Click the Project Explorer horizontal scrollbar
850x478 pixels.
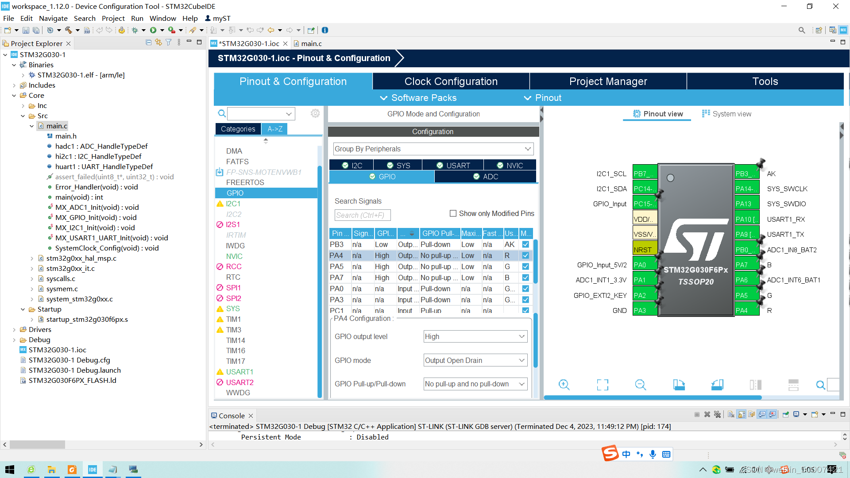(37, 444)
